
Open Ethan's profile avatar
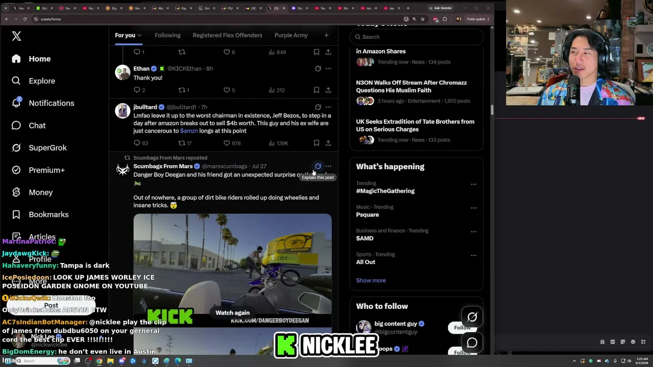coord(122,72)
